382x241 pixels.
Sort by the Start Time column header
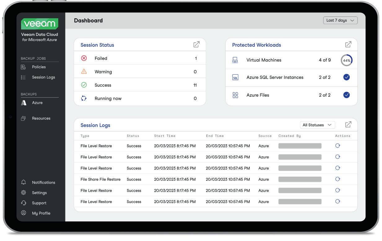165,136
